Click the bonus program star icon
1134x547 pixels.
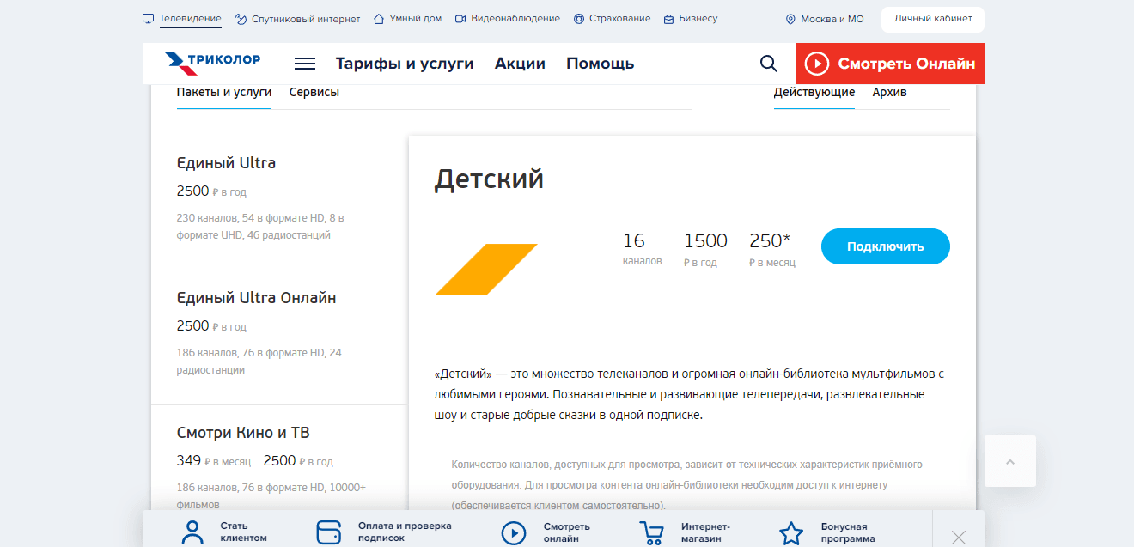pos(790,532)
